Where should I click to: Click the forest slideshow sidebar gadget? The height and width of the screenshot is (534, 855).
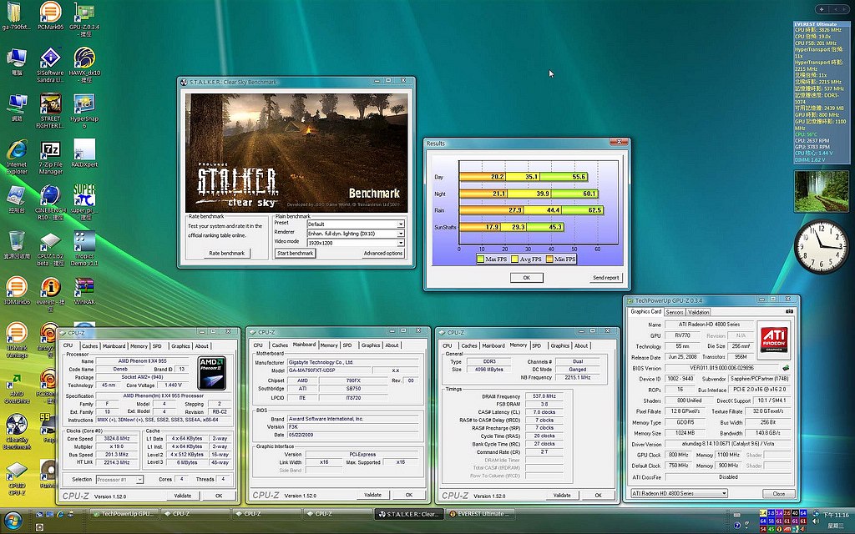point(822,191)
